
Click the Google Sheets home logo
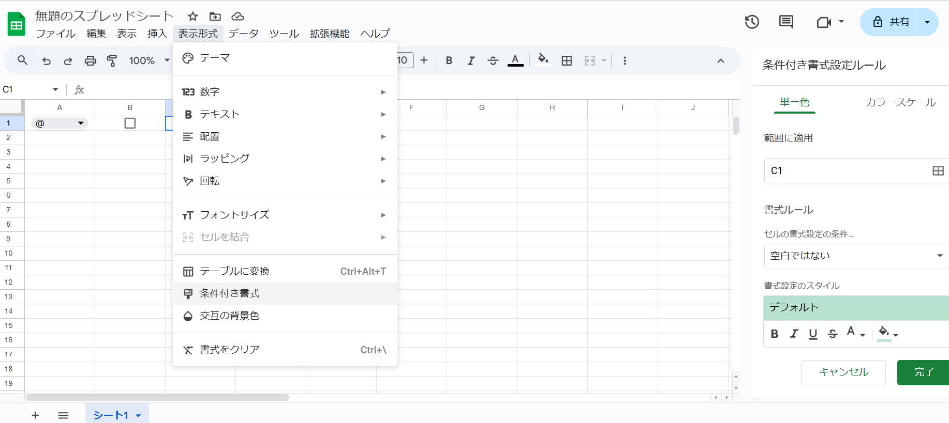(x=17, y=24)
